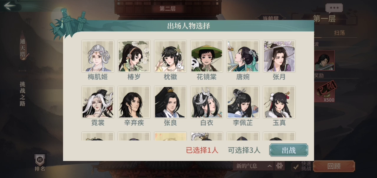Viewport: 377px width, 178px height.
Task: Select the 辛弃疾 character portrait
Action: pos(134,102)
